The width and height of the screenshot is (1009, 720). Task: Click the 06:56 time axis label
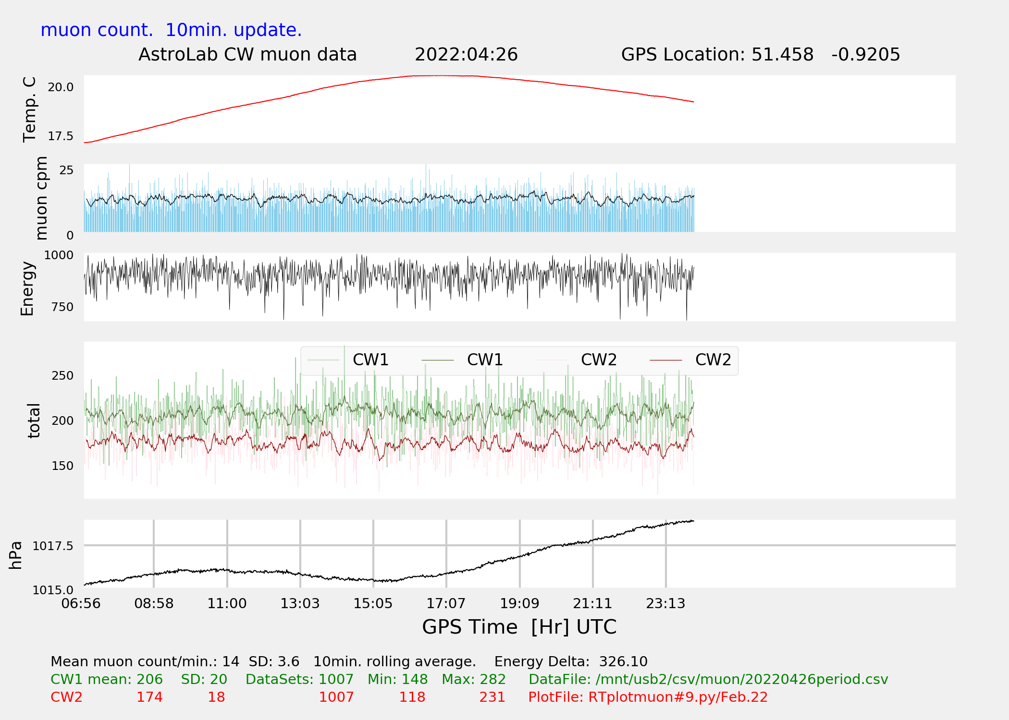point(81,603)
